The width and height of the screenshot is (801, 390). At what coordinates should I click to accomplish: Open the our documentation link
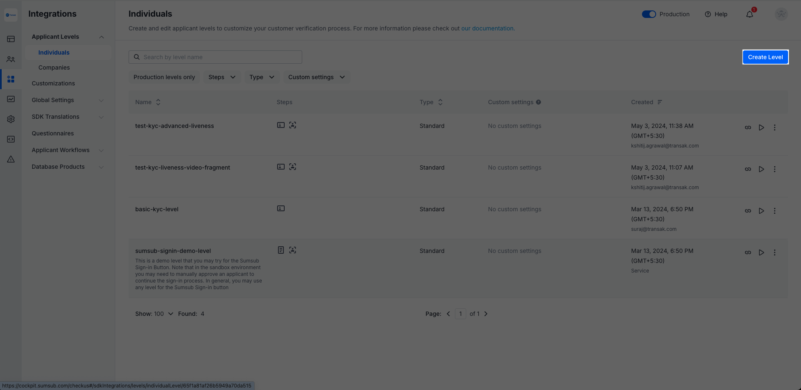coord(488,28)
